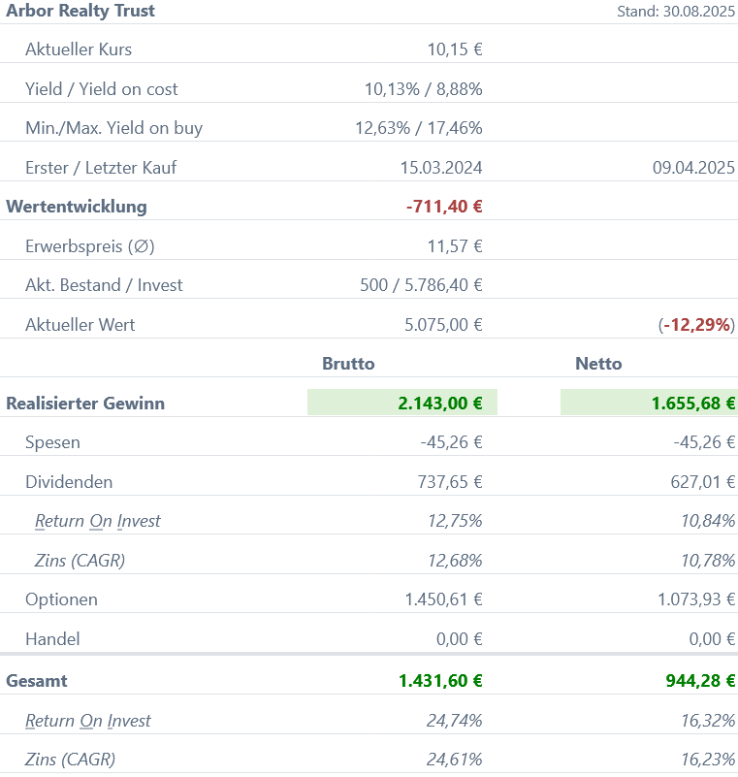The height and width of the screenshot is (777, 738).
Task: Select the value 10,78%
Action: (708, 561)
